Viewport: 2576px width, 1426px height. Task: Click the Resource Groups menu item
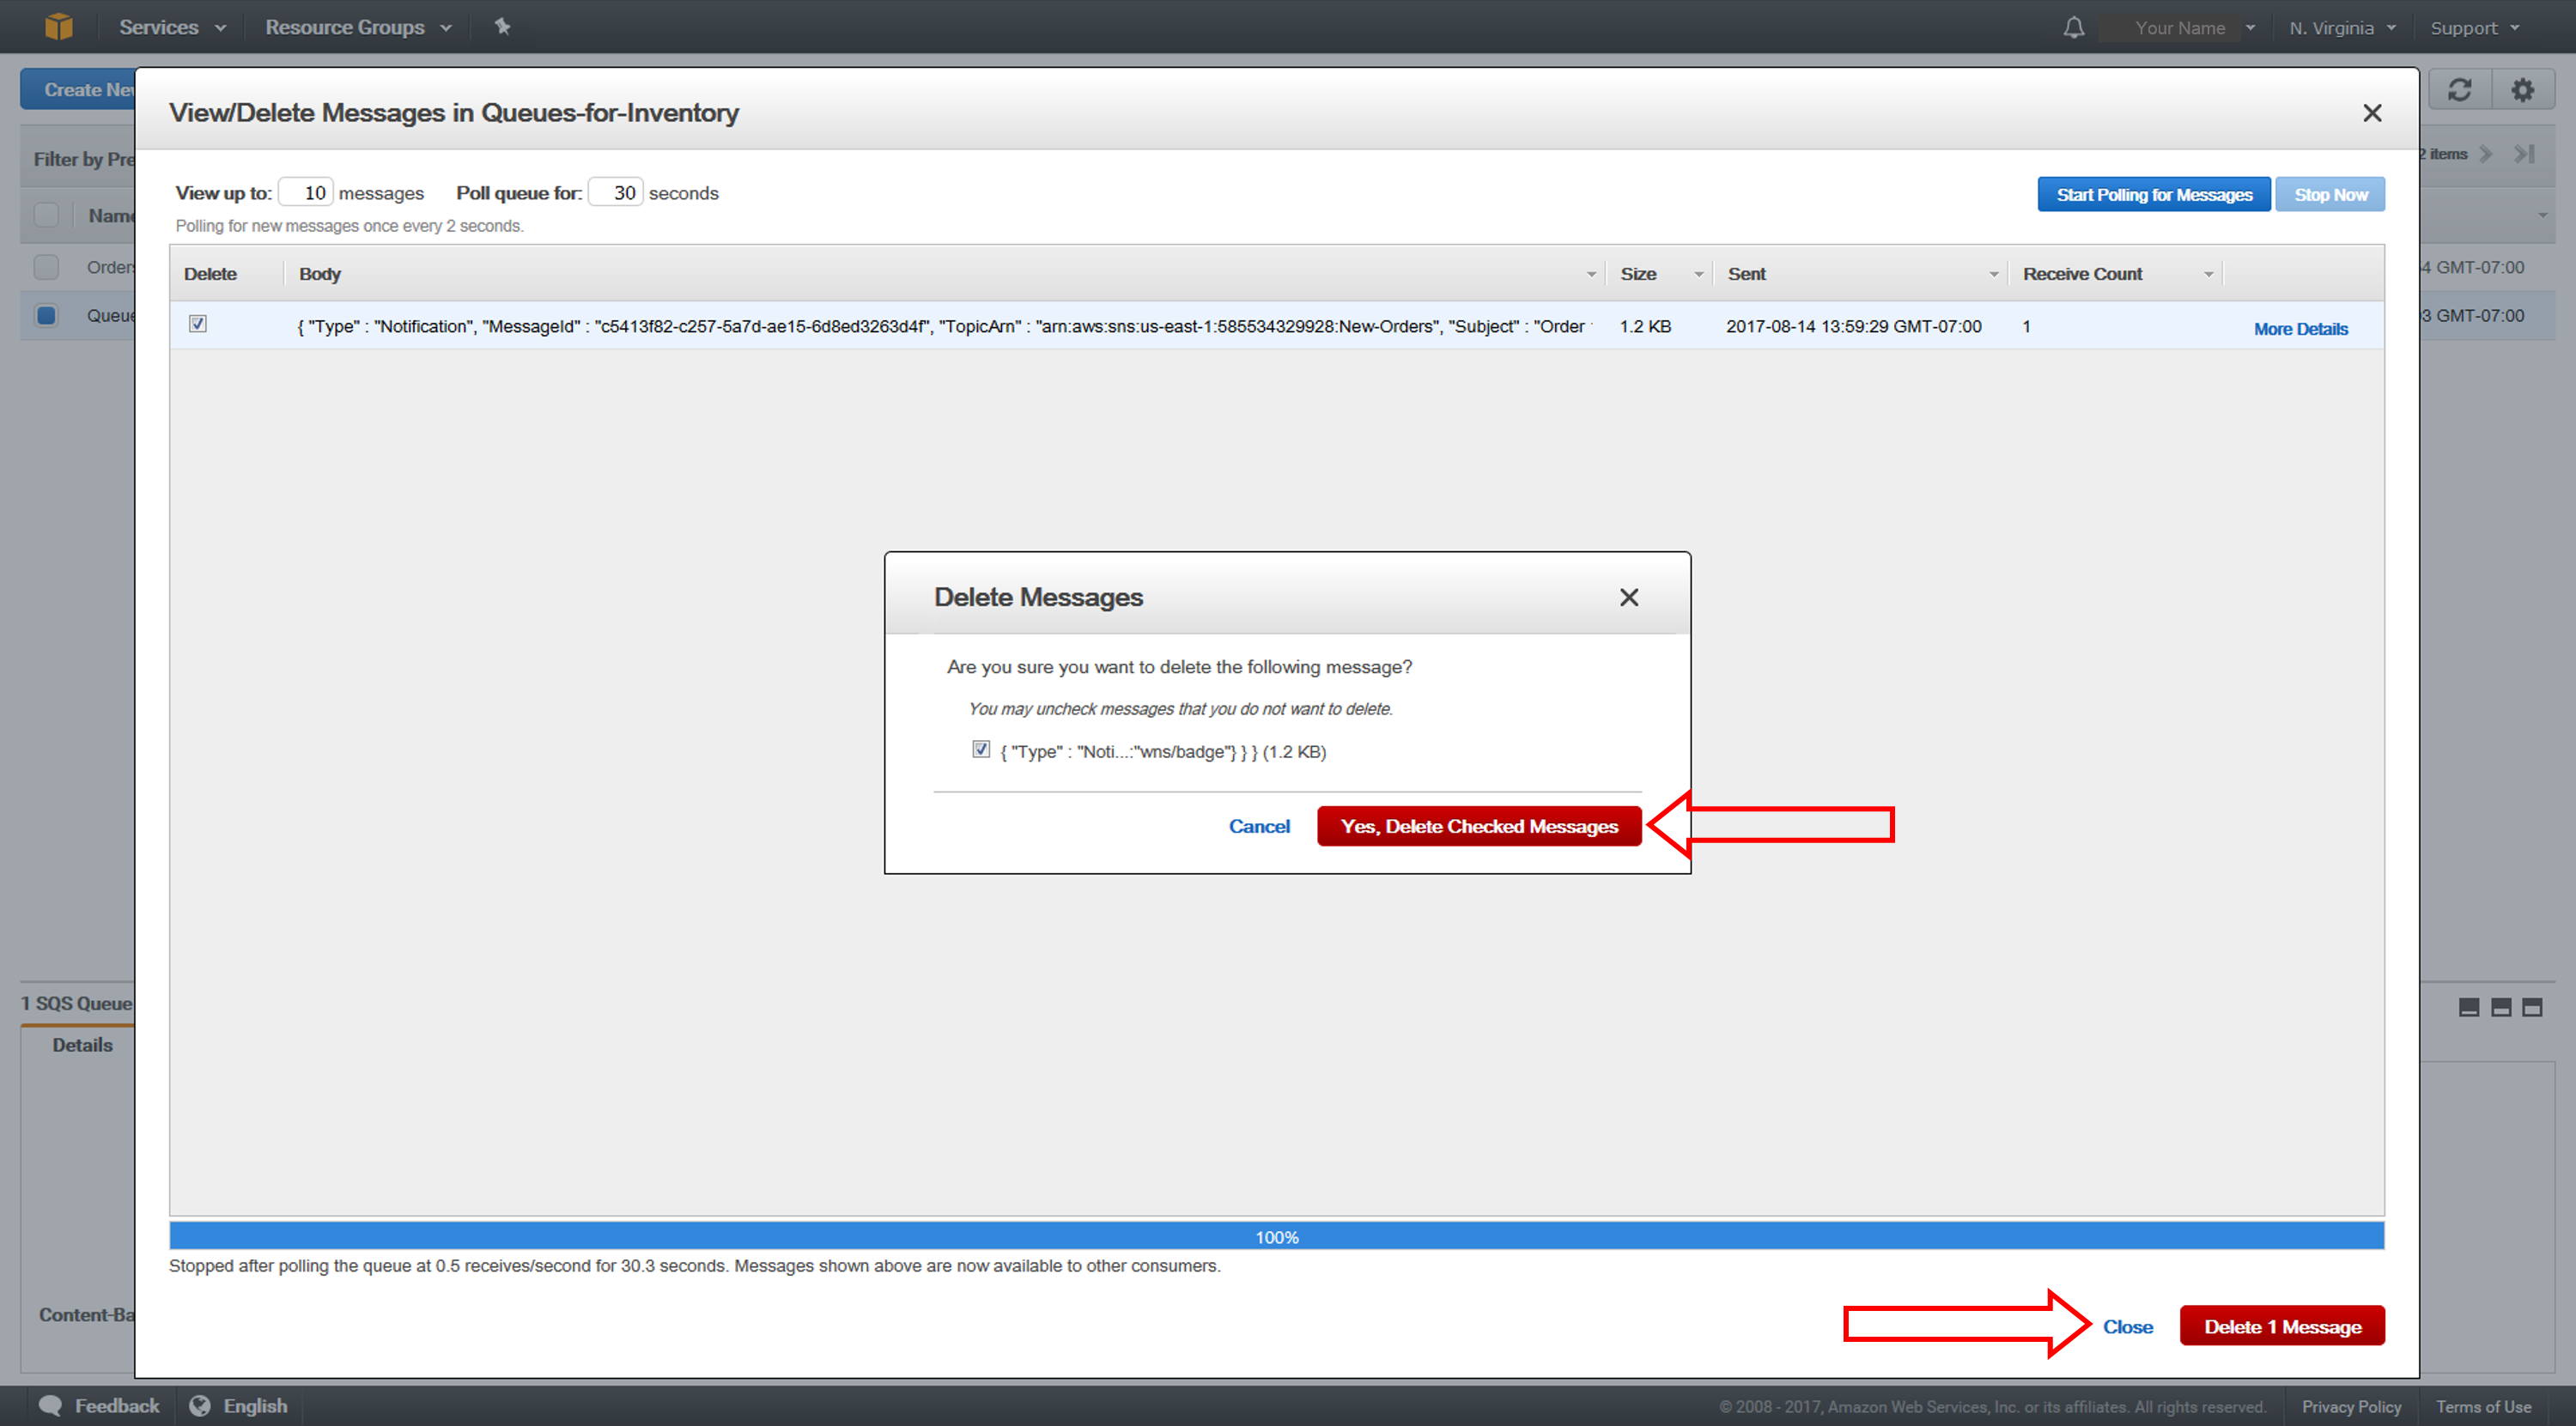(x=353, y=25)
